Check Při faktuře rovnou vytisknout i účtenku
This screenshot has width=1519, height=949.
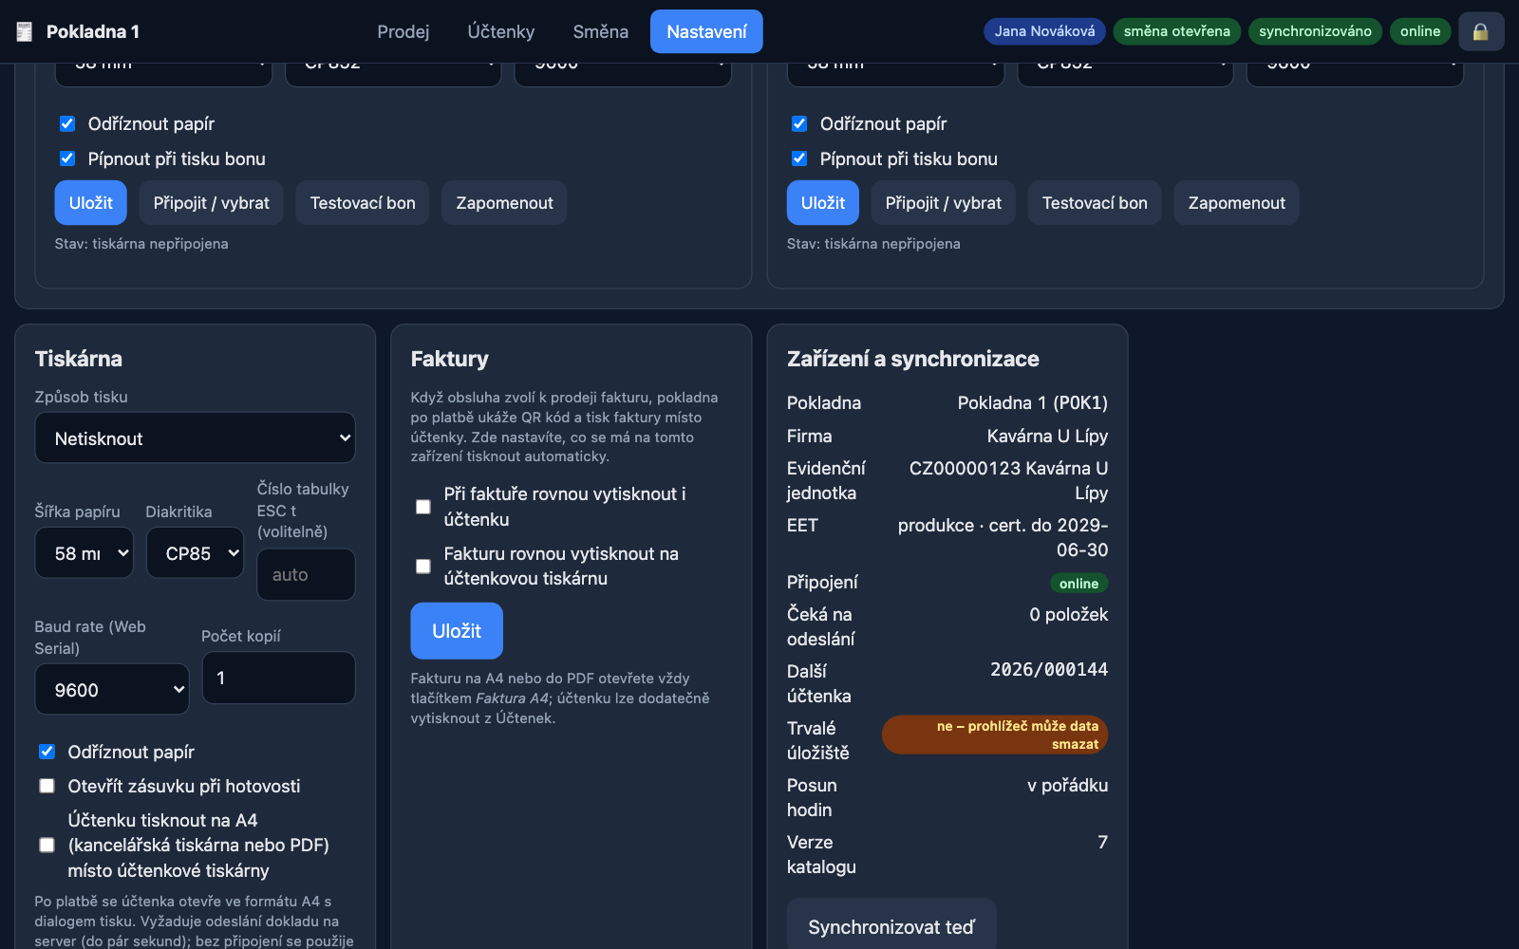pos(423,507)
